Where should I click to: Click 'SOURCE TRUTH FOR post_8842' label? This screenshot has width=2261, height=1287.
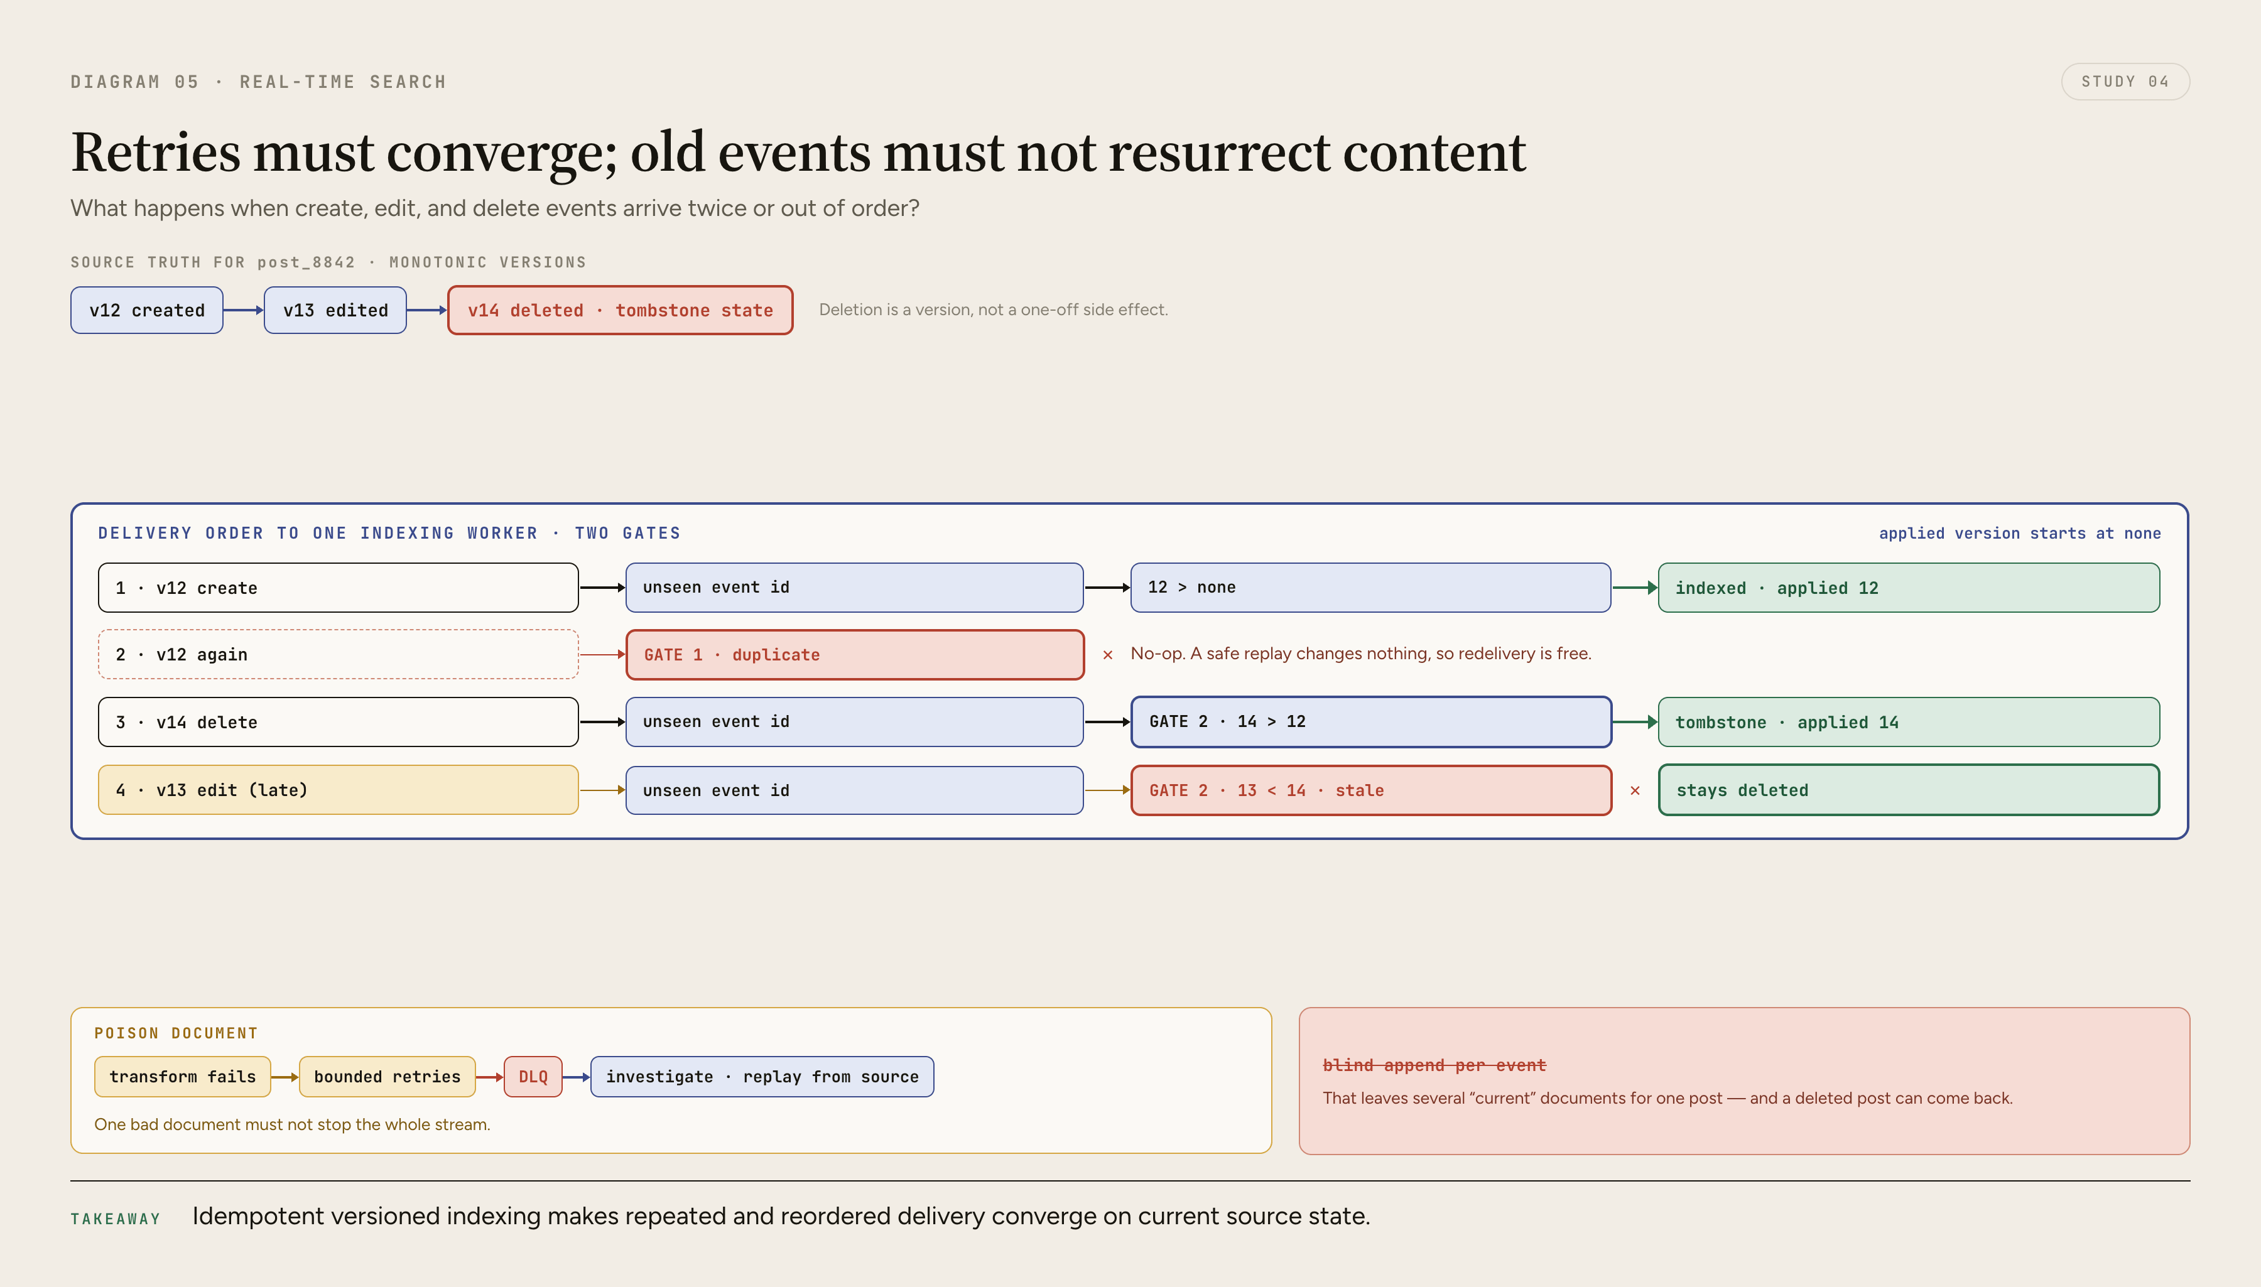click(x=328, y=262)
